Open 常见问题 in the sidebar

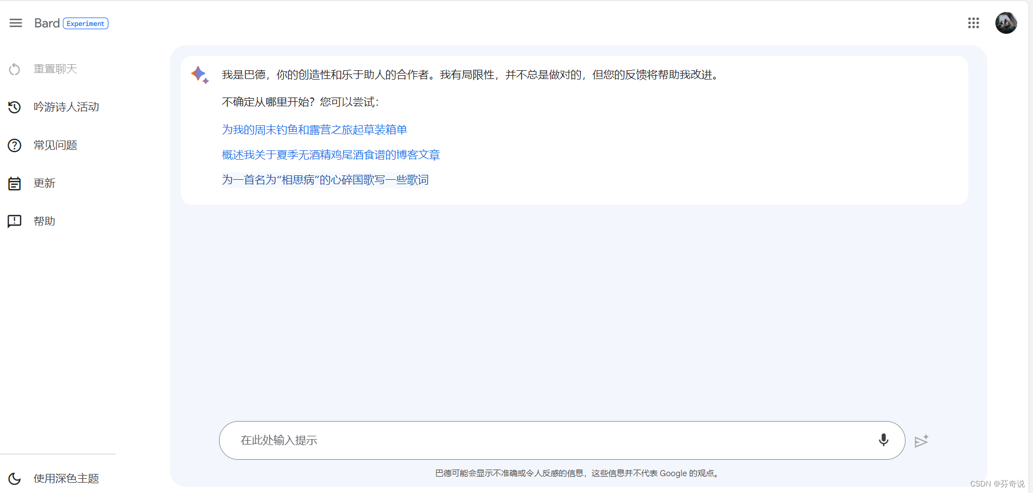(56, 145)
